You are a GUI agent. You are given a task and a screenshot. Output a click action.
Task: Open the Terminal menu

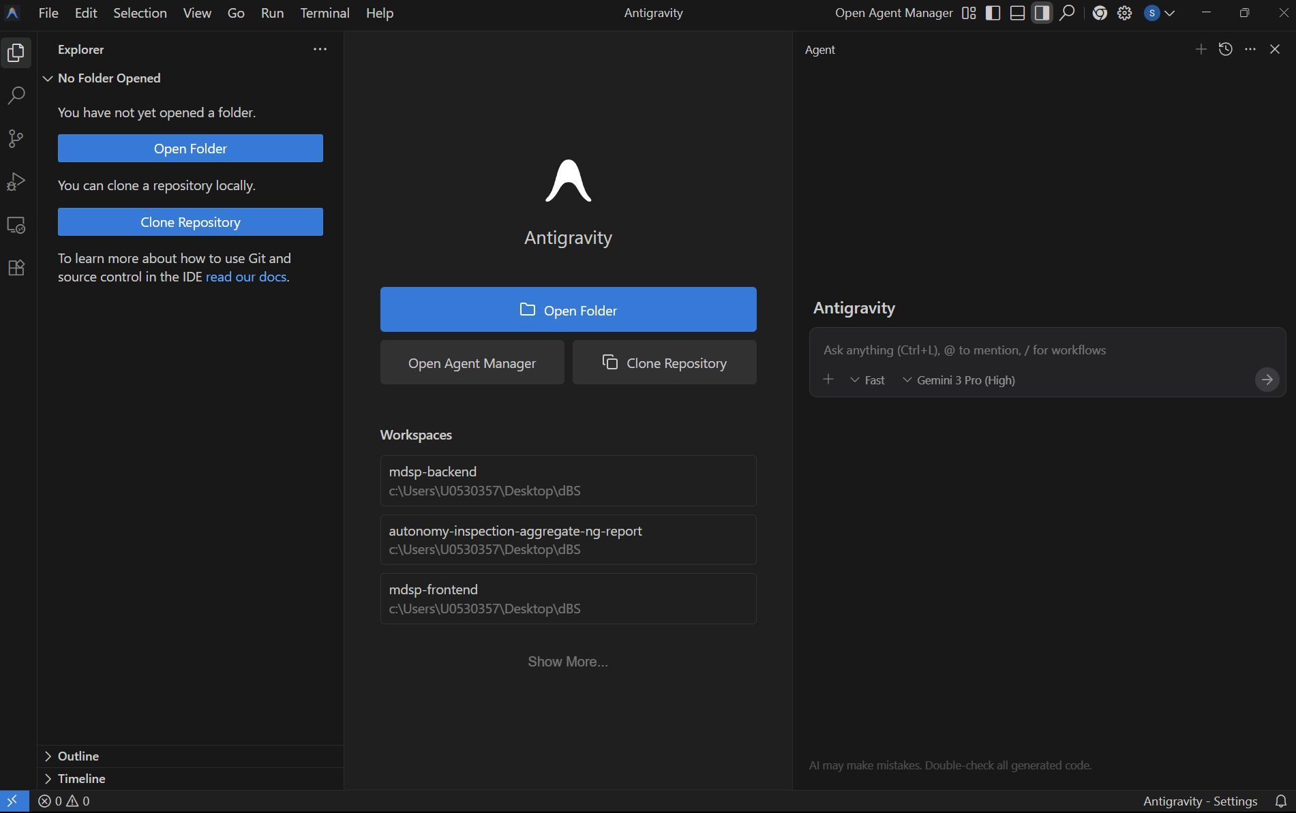pos(325,13)
